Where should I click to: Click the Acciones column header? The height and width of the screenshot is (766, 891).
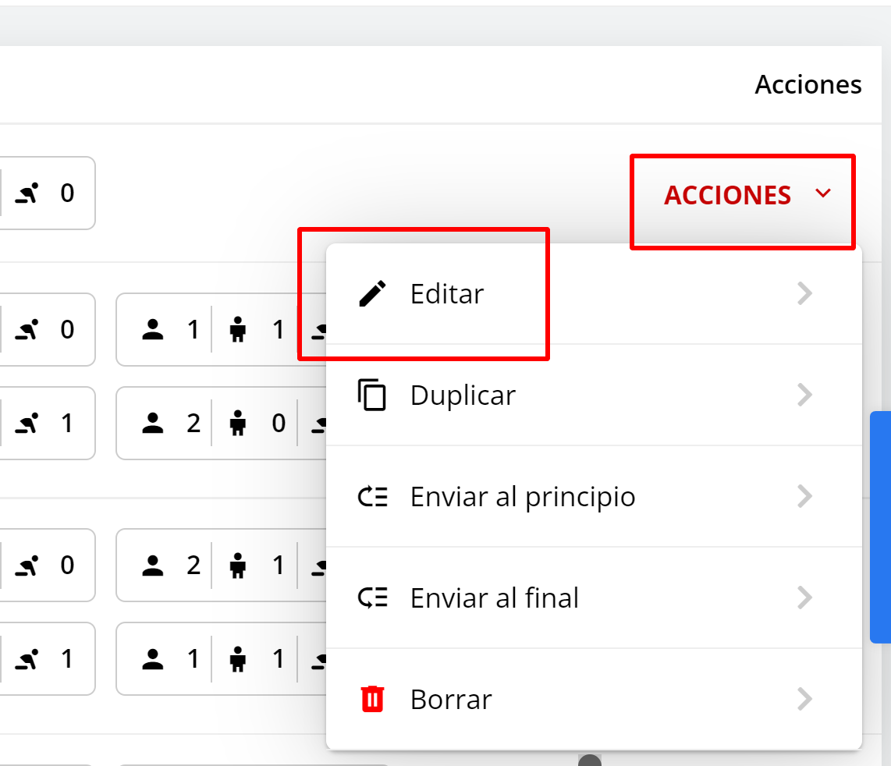tap(808, 84)
